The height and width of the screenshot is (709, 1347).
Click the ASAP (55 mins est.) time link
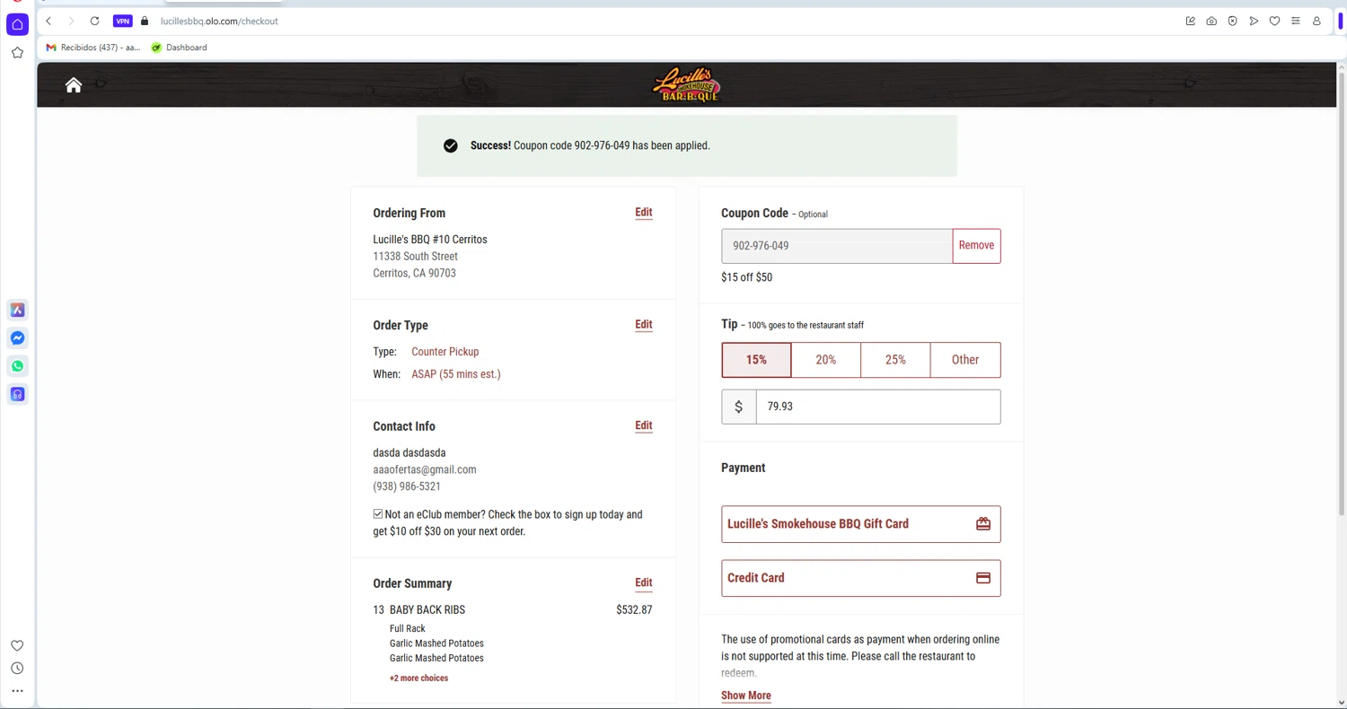456,374
